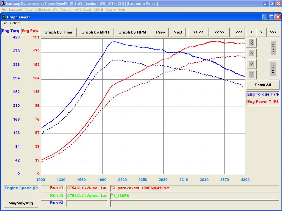Click the Show All button
The height and width of the screenshot is (211, 282).
(x=263, y=85)
